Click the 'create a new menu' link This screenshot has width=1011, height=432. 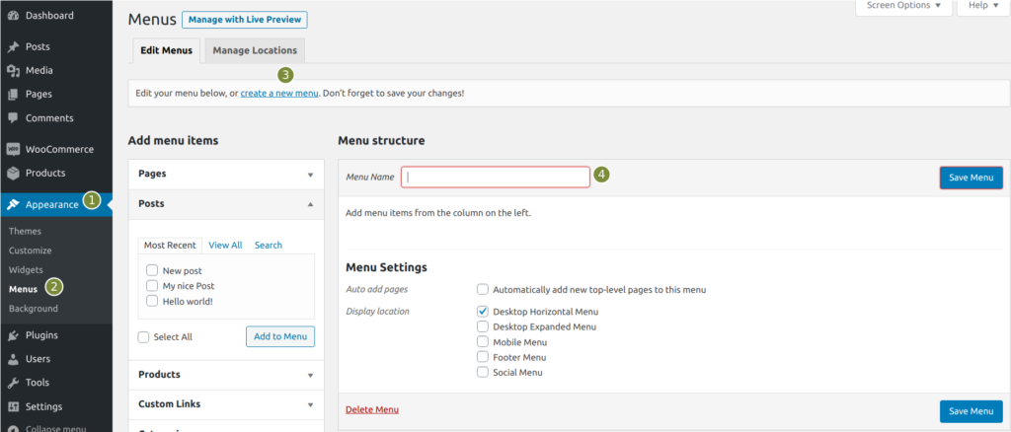[279, 93]
